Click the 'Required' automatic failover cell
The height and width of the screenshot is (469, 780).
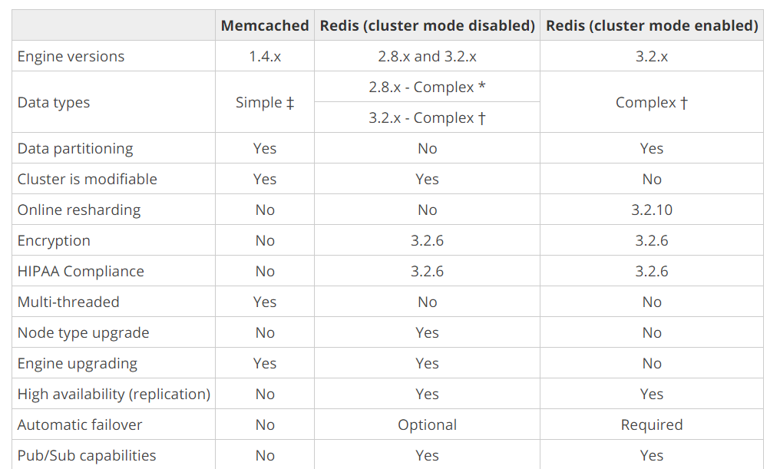click(652, 425)
